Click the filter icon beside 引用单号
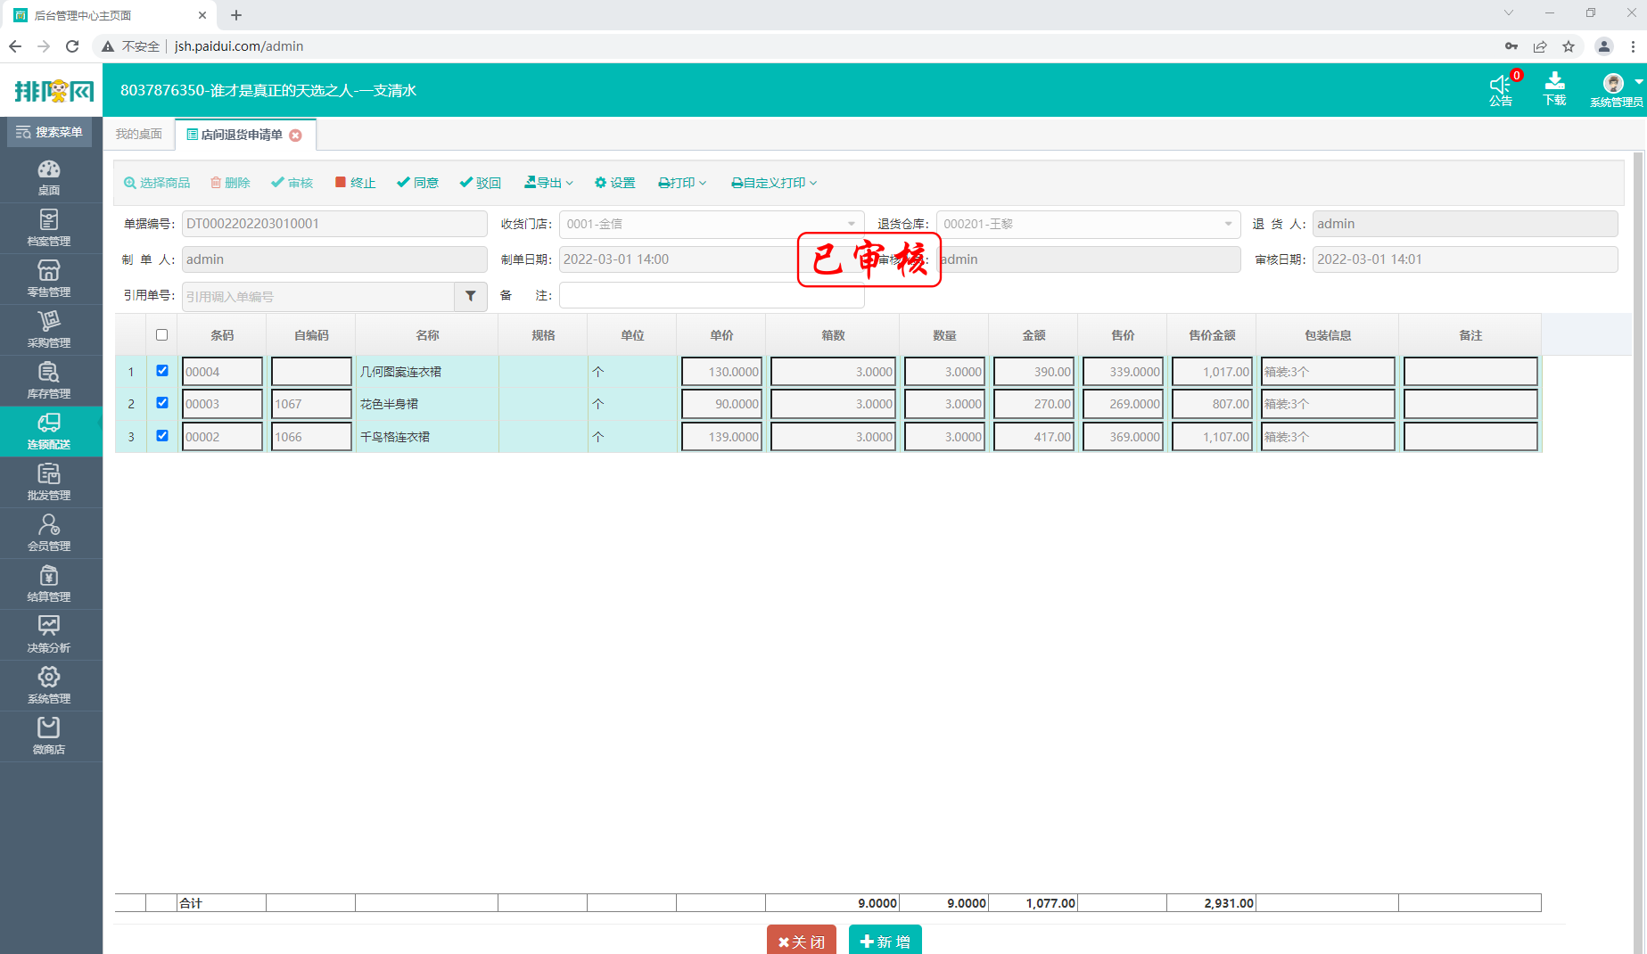The height and width of the screenshot is (954, 1647). tap(471, 296)
